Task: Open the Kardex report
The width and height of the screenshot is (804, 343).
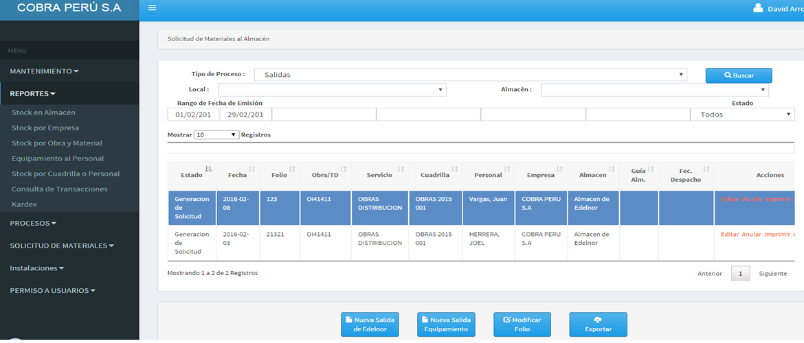Action: pyautogui.click(x=24, y=204)
